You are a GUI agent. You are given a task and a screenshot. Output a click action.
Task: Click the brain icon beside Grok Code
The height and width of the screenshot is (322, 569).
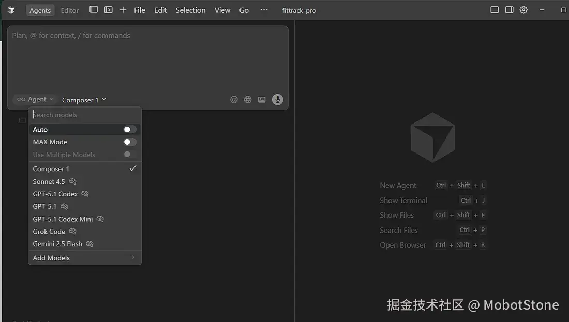[x=72, y=231]
